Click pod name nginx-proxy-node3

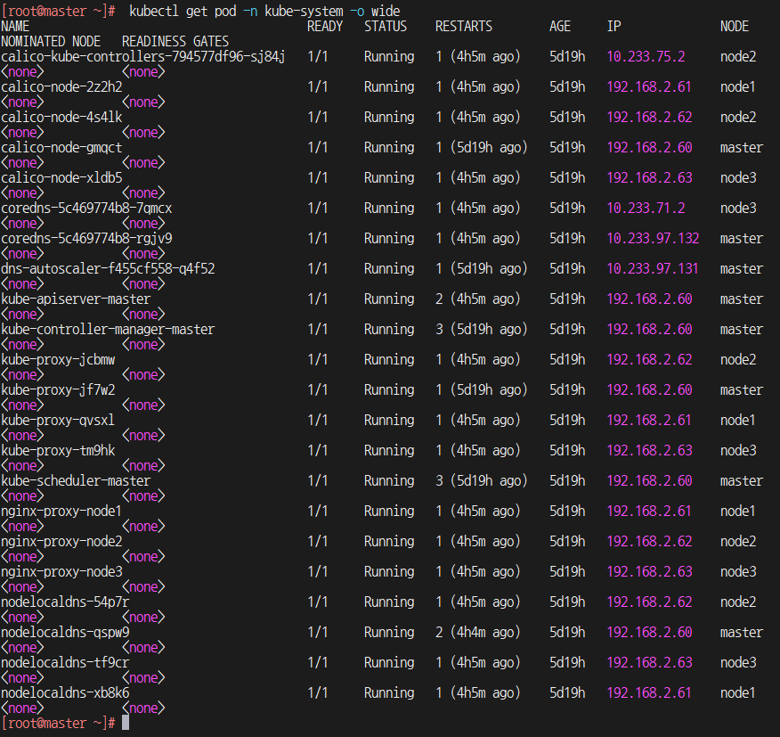[61, 572]
